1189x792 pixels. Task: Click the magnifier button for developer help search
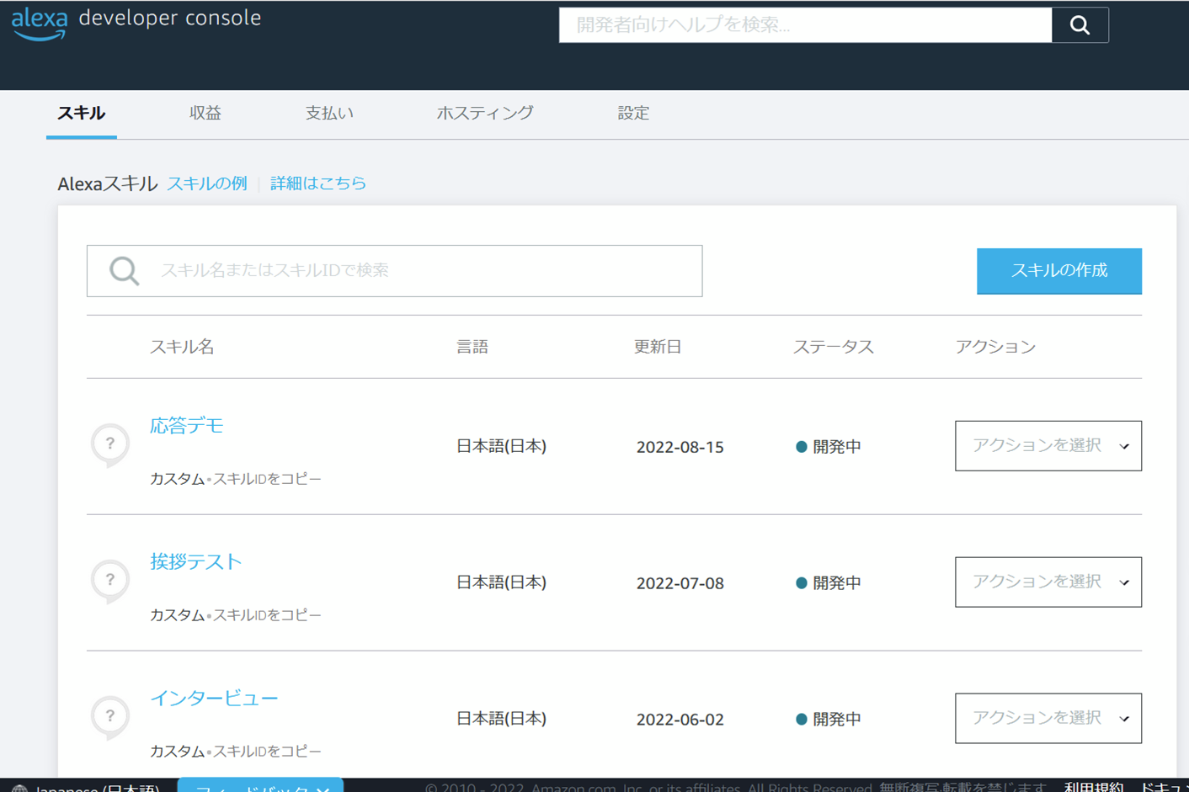pyautogui.click(x=1080, y=25)
